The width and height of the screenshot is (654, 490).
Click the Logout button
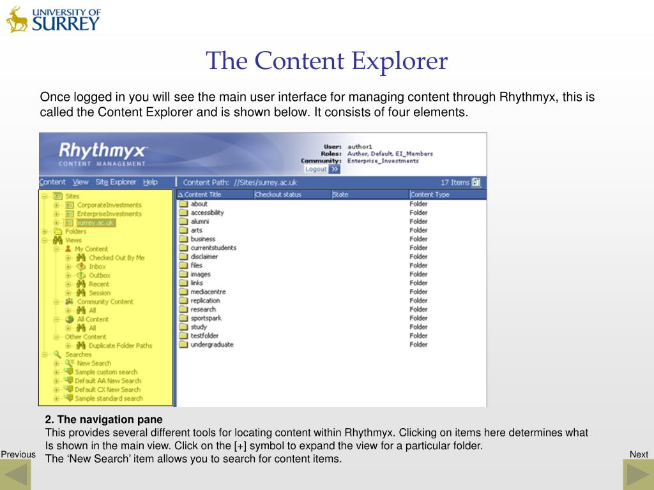(x=322, y=169)
